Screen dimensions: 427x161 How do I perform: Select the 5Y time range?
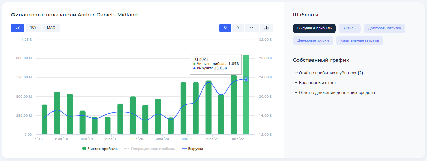(17, 28)
